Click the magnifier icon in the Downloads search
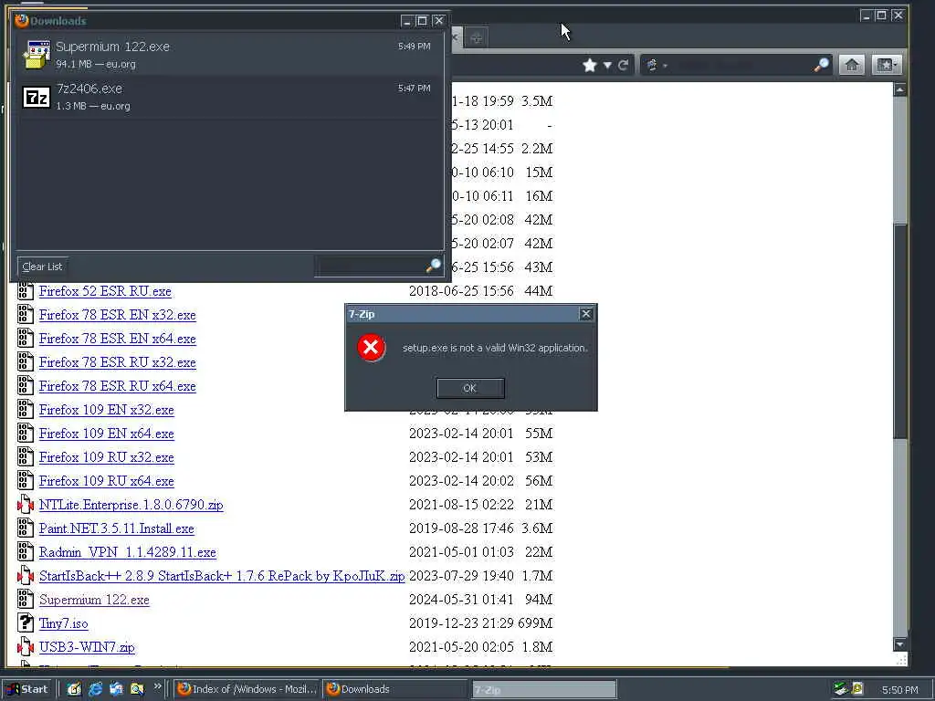 (x=434, y=266)
